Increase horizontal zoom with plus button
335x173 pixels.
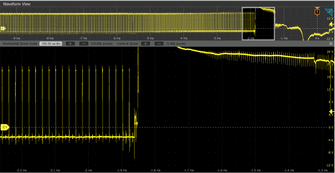(x=70, y=43)
